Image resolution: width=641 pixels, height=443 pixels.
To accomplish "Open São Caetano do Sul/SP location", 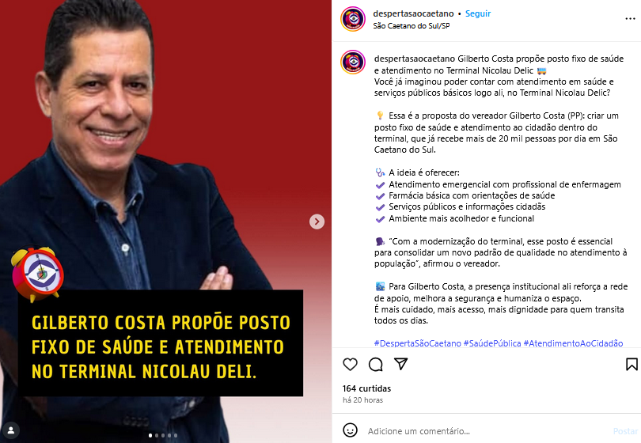I will pyautogui.click(x=412, y=26).
